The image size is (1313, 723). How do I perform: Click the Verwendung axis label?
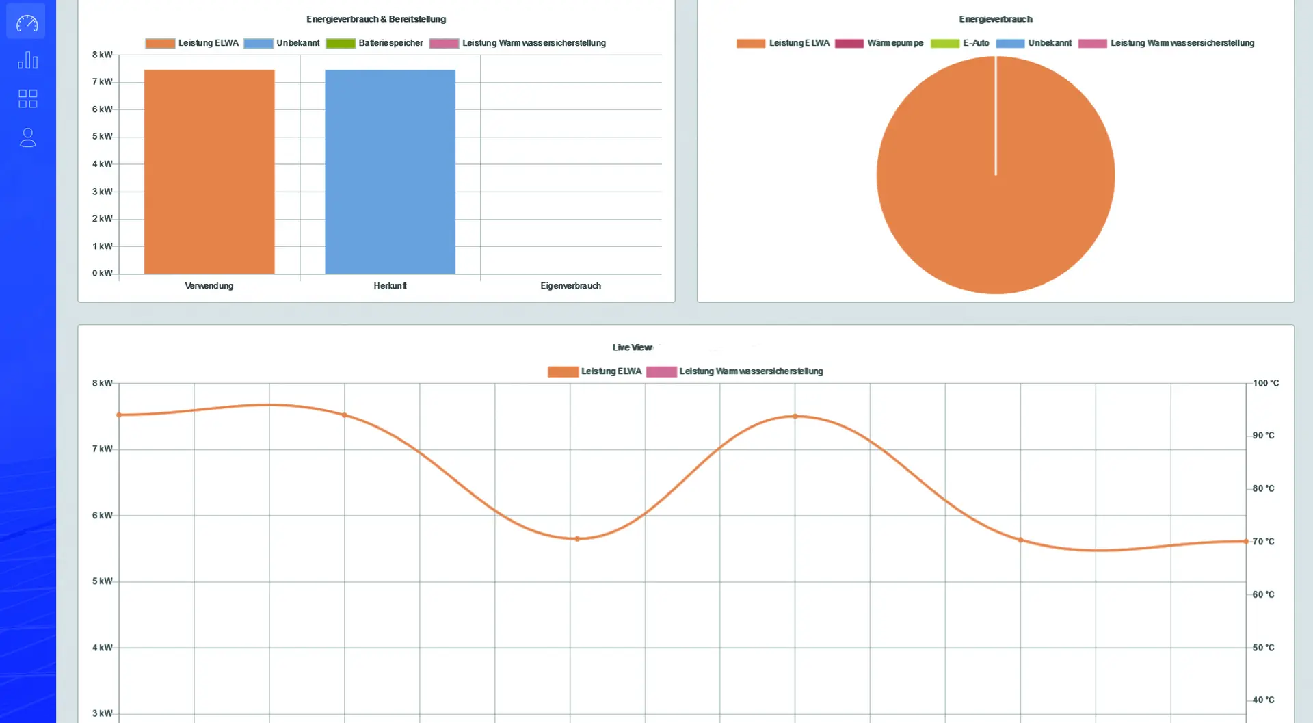[x=209, y=286]
